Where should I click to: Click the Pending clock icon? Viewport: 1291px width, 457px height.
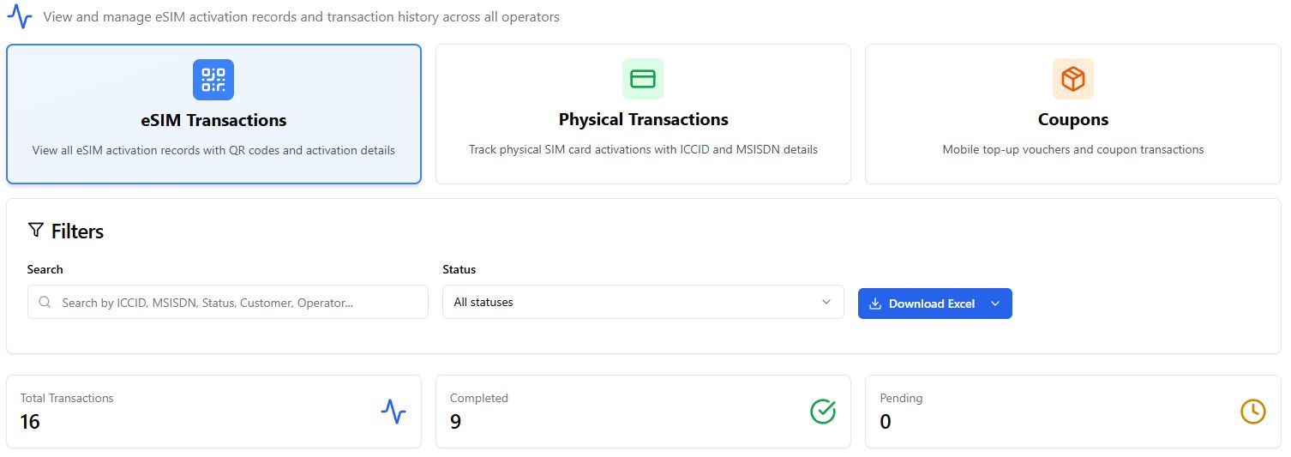(1252, 412)
